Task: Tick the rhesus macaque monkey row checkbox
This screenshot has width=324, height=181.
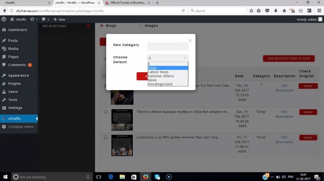Action: (106, 112)
